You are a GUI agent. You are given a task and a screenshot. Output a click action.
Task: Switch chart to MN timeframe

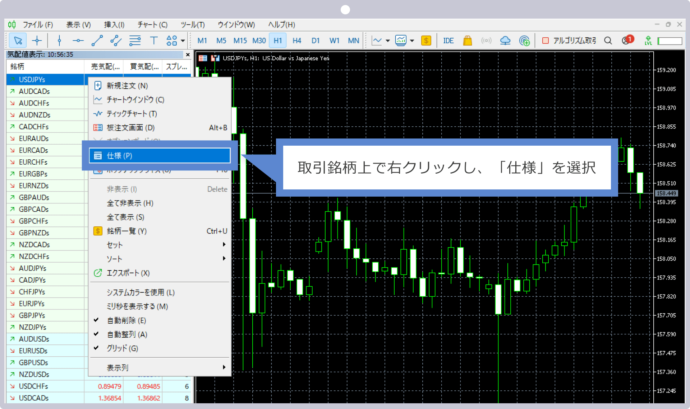tap(353, 41)
